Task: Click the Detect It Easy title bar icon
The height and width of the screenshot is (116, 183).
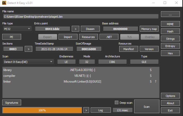Action: [x=4, y=3]
